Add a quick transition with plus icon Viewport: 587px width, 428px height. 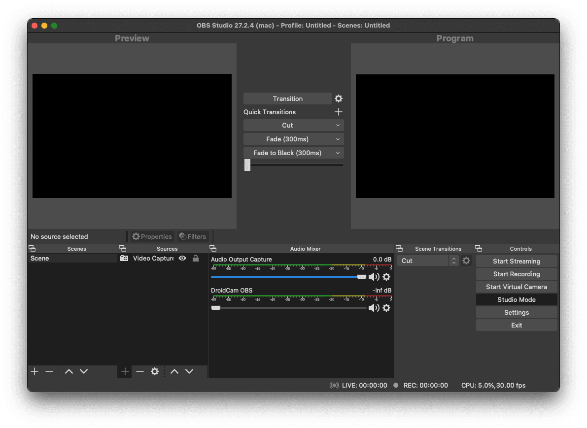[x=339, y=112]
